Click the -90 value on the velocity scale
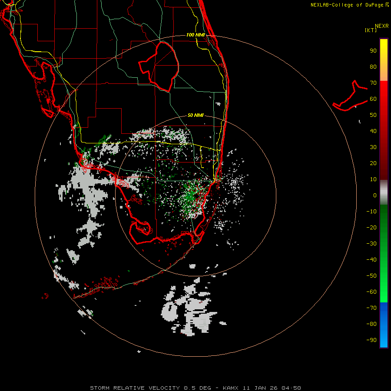 (371, 340)
